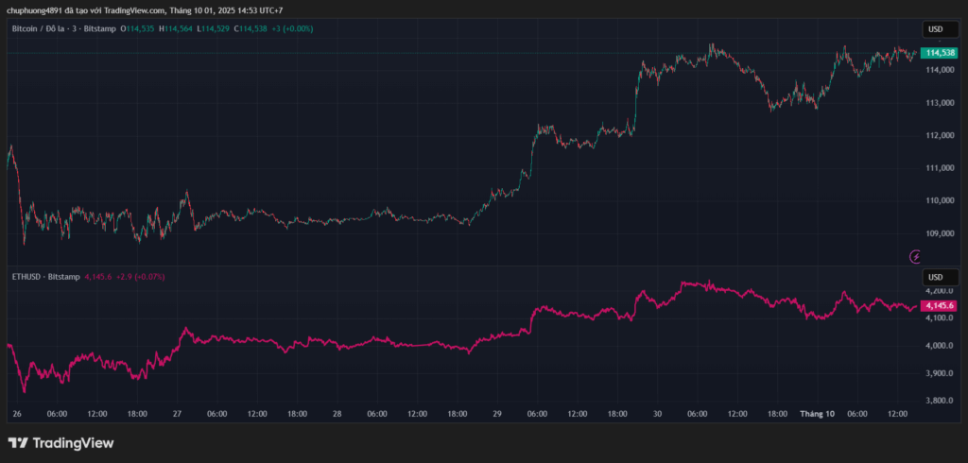Open the USD currency selector on Bitcoin pane
Screen dimensions: 968x463
(x=935, y=29)
